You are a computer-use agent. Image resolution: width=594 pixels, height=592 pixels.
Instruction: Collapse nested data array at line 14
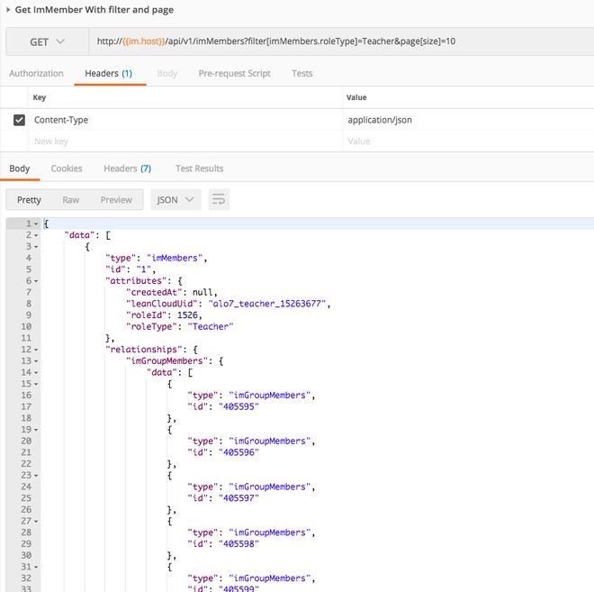(36, 373)
